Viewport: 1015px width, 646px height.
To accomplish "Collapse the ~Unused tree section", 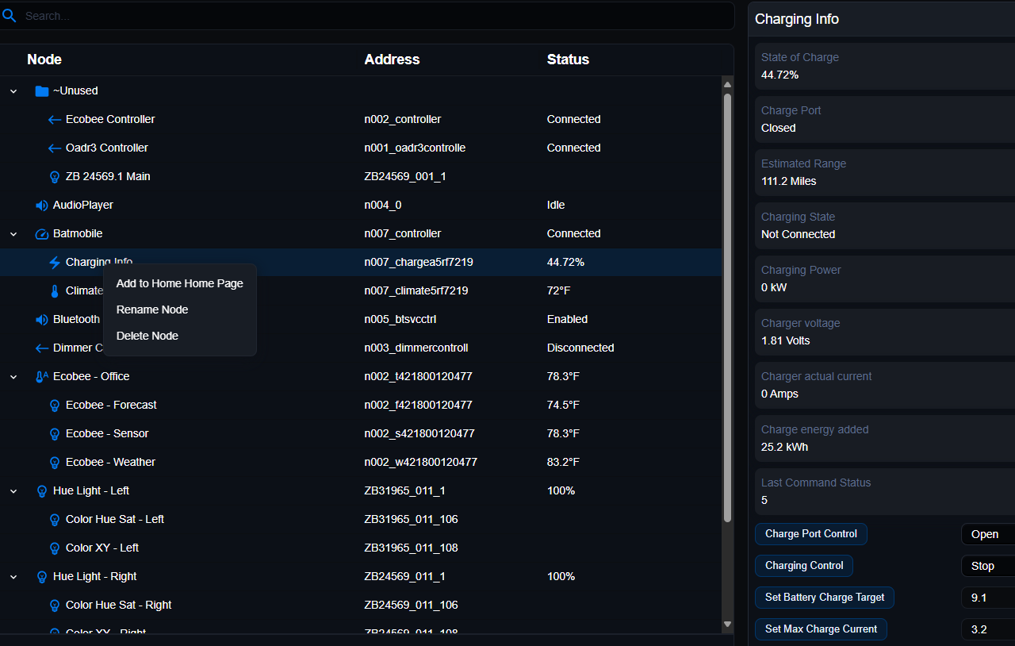I will pyautogui.click(x=13, y=90).
